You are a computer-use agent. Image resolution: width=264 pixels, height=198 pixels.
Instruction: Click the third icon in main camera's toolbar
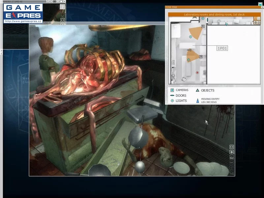[232, 157]
